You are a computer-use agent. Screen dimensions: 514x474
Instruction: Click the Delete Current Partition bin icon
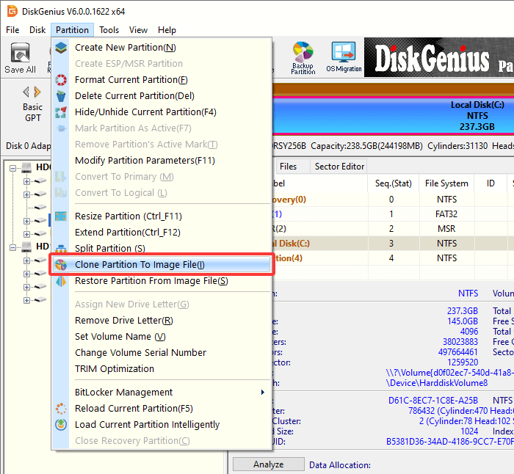(62, 96)
